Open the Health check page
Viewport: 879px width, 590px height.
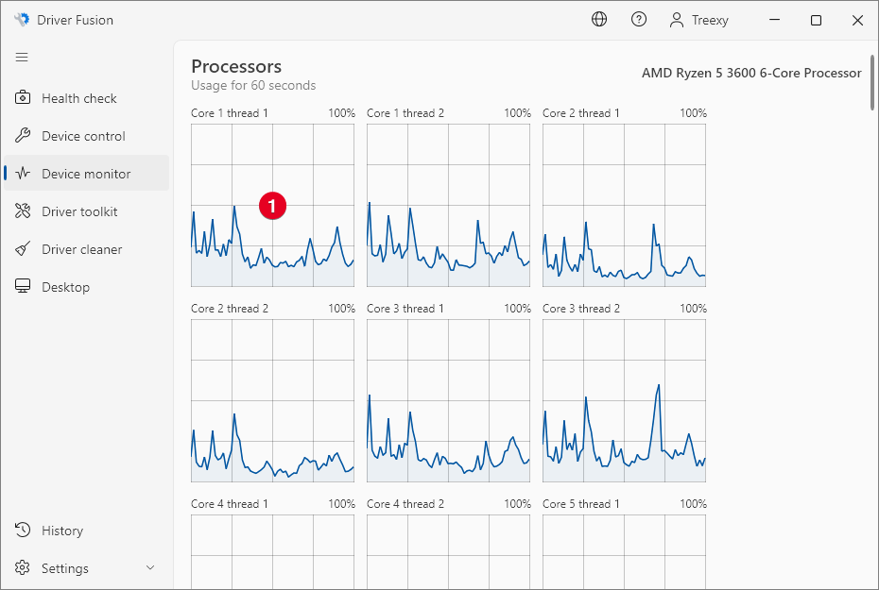86,98
